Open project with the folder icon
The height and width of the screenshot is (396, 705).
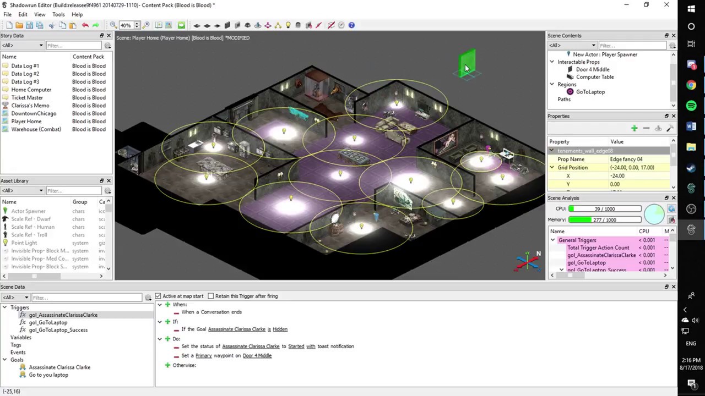(19, 25)
